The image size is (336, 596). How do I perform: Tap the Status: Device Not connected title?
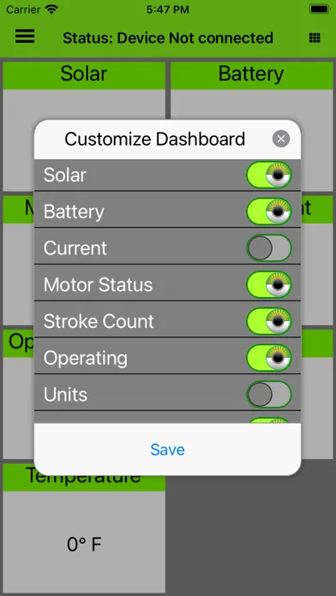click(168, 38)
